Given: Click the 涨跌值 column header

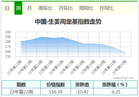Looking at the screenshot, I should click(x=82, y=84).
